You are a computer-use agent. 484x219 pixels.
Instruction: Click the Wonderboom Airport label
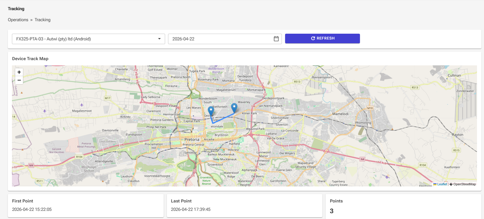coord(216,70)
